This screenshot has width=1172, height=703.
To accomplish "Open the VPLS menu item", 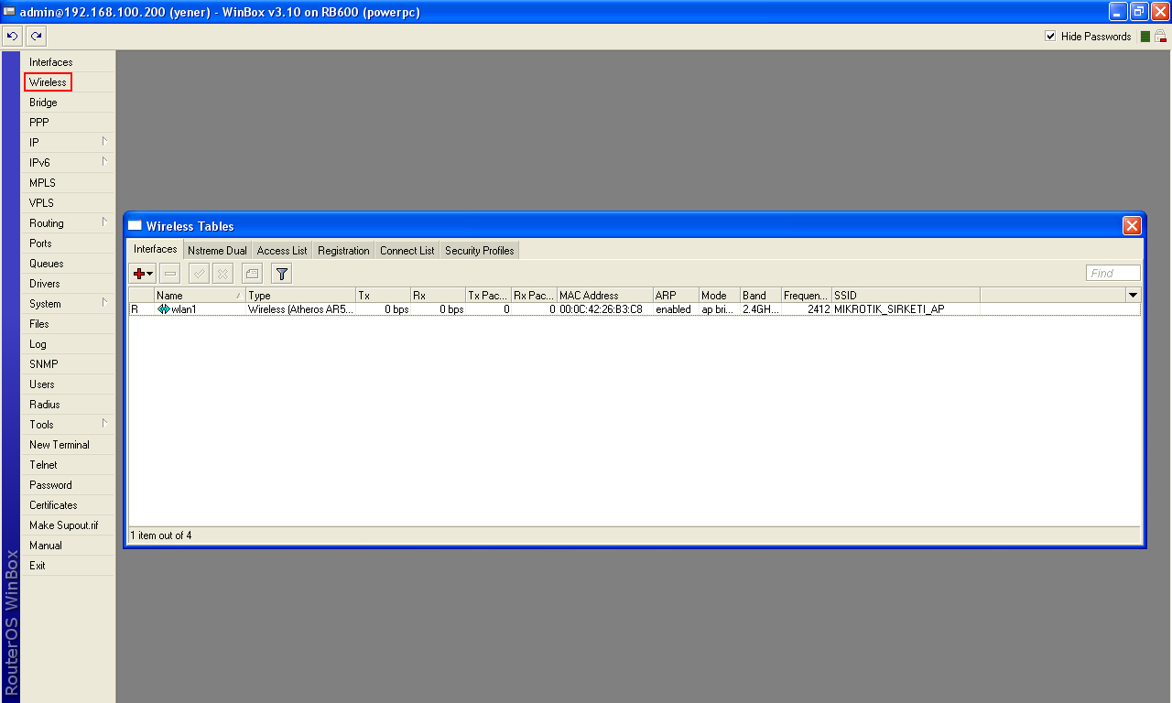I will [69, 203].
